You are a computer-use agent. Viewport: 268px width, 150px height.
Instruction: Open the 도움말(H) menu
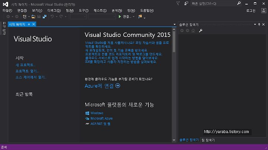coord(147,10)
